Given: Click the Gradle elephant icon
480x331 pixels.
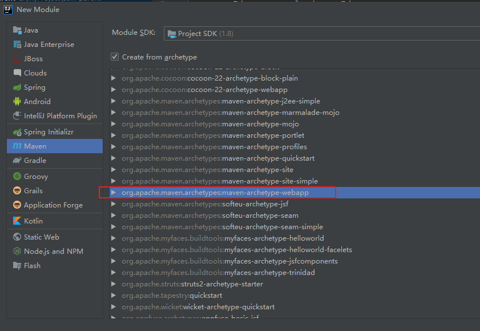Looking at the screenshot, I should 17,160.
